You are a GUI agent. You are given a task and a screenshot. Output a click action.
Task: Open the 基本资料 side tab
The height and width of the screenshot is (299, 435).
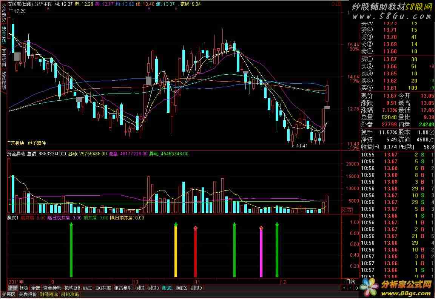point(4,58)
